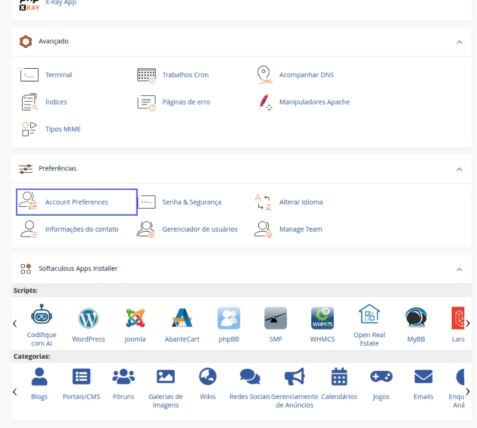Collapse the Softaculous Apps Installer chevron
This screenshot has height=428, width=477.
pos(459,269)
